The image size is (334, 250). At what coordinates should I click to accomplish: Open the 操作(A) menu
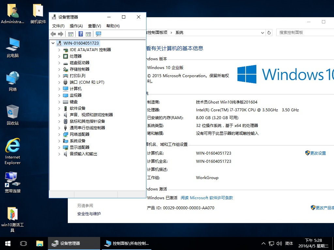point(76,26)
